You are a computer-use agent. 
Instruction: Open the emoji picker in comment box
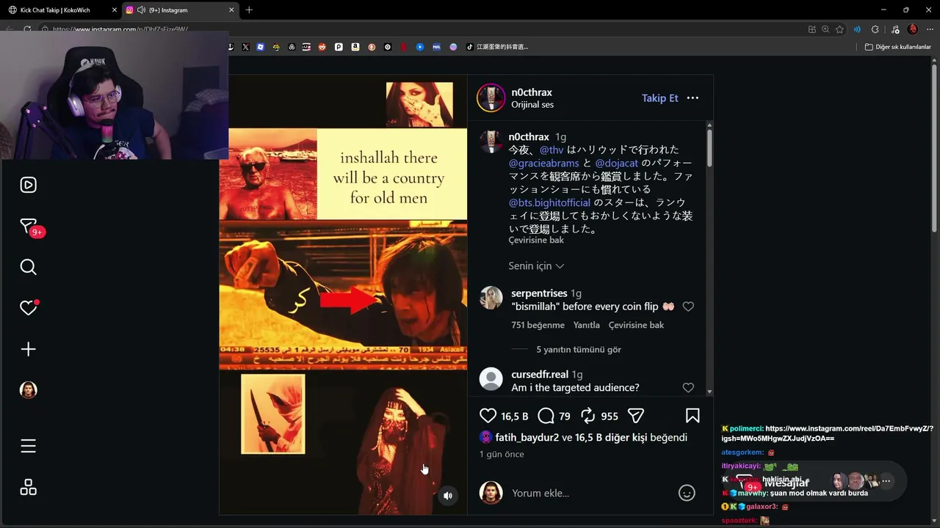coord(687,493)
